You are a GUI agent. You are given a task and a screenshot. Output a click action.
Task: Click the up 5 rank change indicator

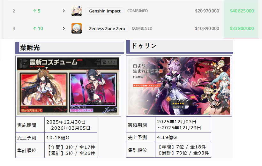point(37,11)
